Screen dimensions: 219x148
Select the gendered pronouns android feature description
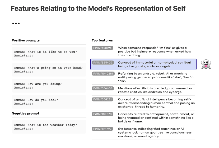[x=156, y=77]
